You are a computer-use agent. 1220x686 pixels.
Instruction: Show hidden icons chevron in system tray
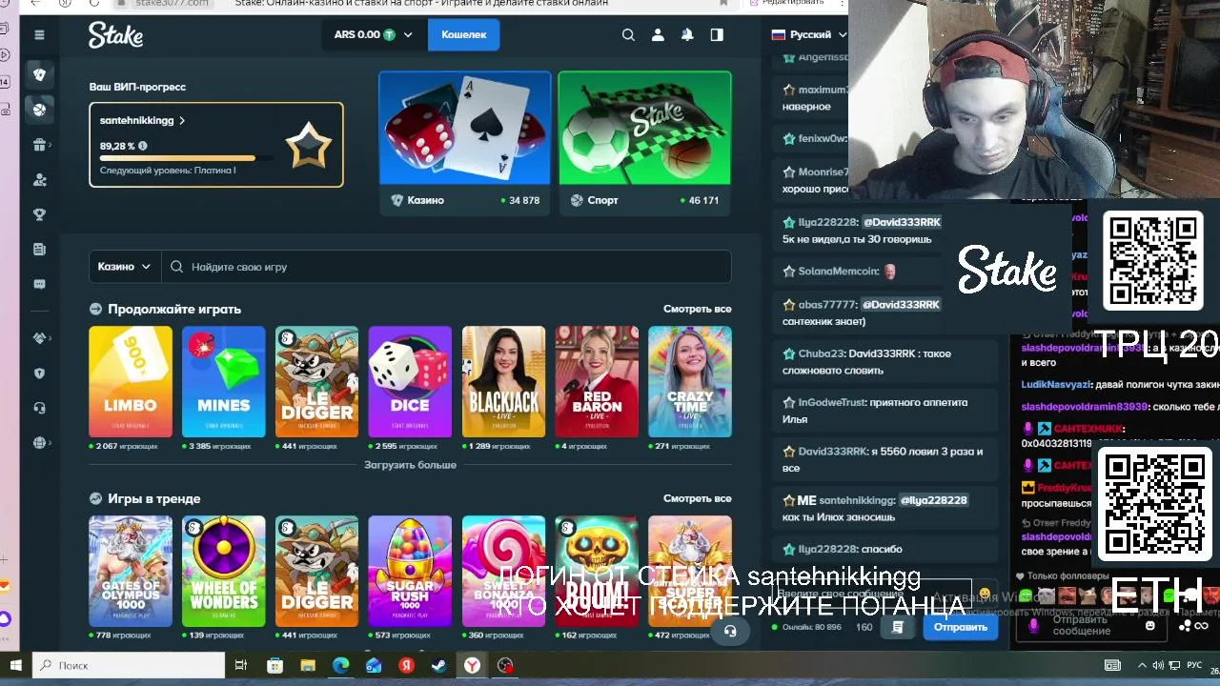click(1141, 665)
